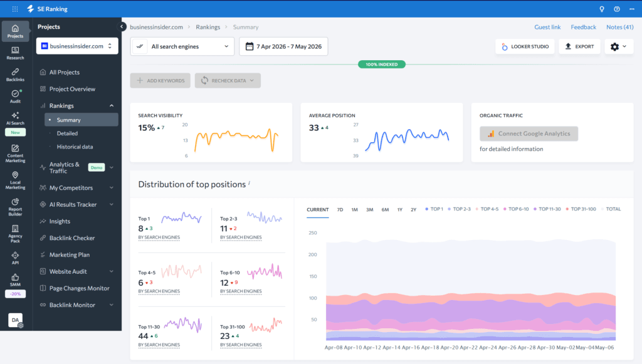Click the calendar icon in date range
This screenshot has width=642, height=364.
click(x=250, y=46)
